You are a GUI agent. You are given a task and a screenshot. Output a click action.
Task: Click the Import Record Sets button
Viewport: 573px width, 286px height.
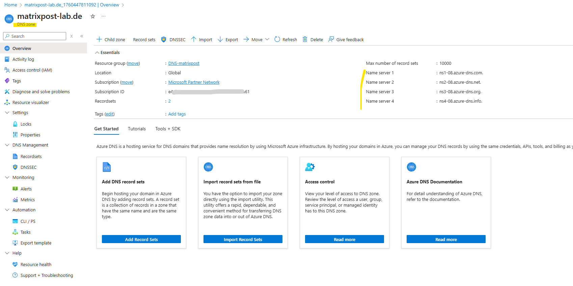tap(243, 239)
